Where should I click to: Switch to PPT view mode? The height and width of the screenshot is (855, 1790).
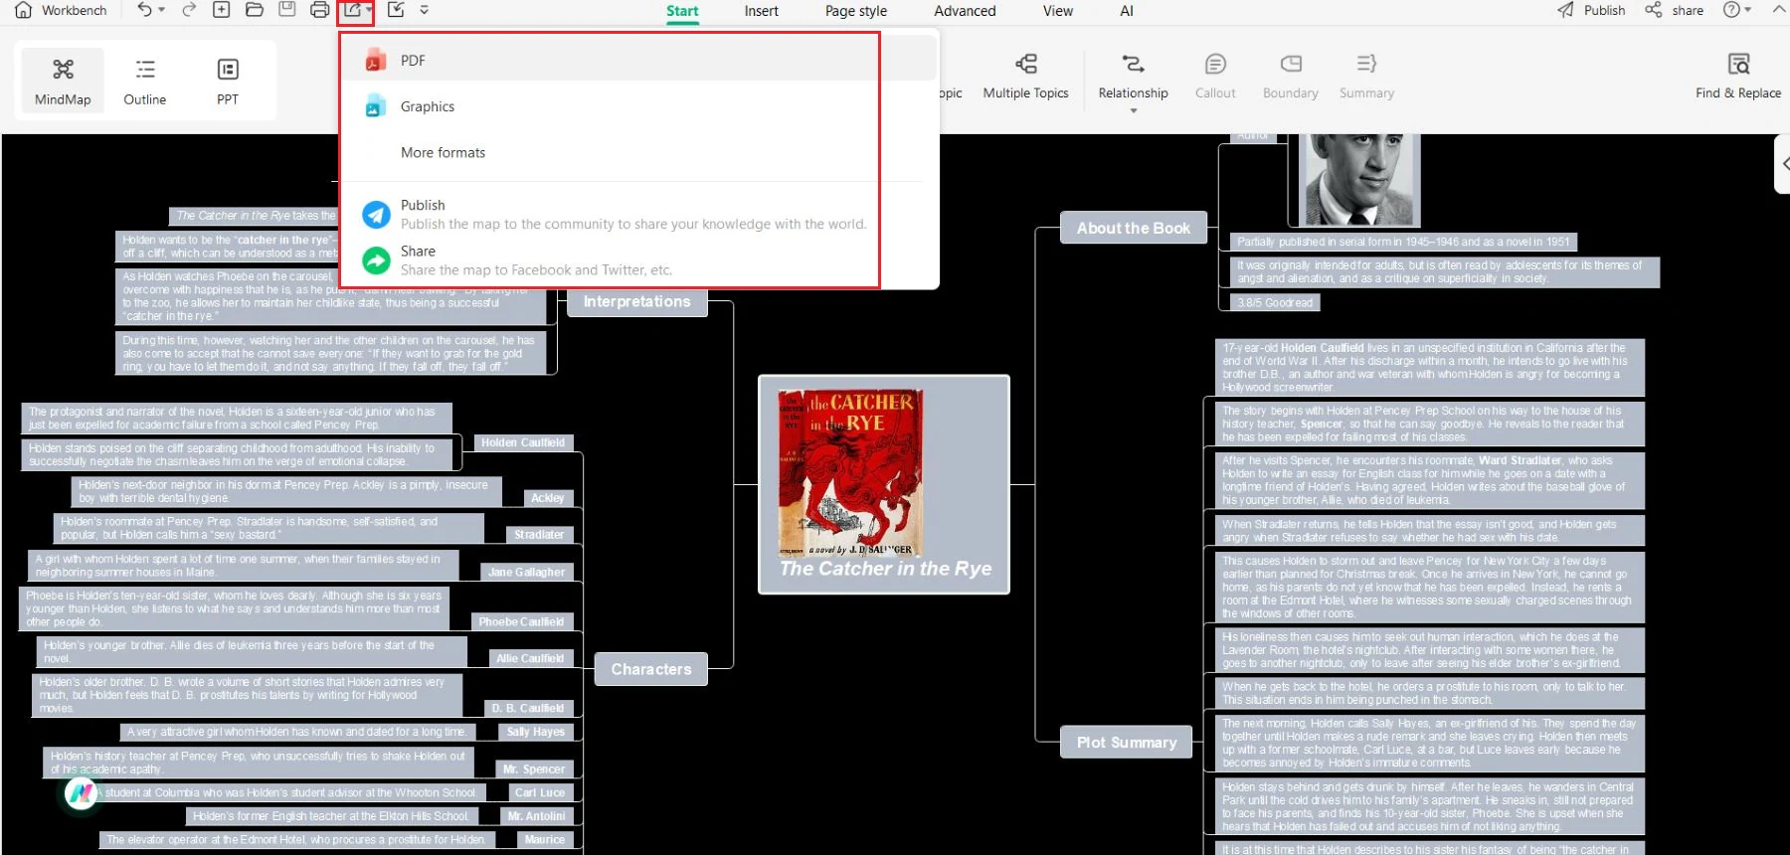pos(228,81)
